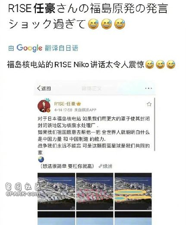Open the third photo with yellow ovals
Image resolution: width=186 pixels, height=225 pixels.
click(133, 191)
